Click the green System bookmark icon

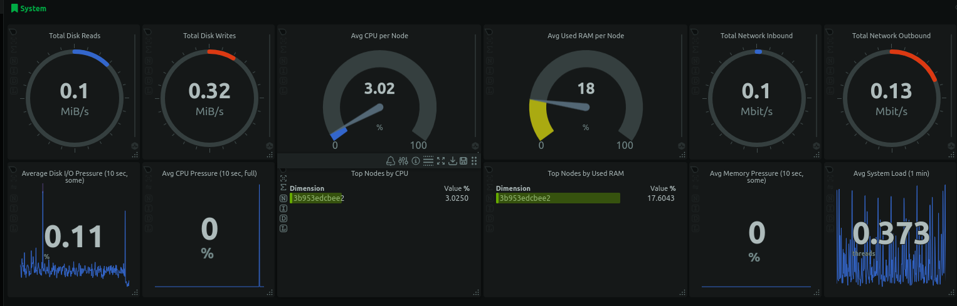[14, 9]
